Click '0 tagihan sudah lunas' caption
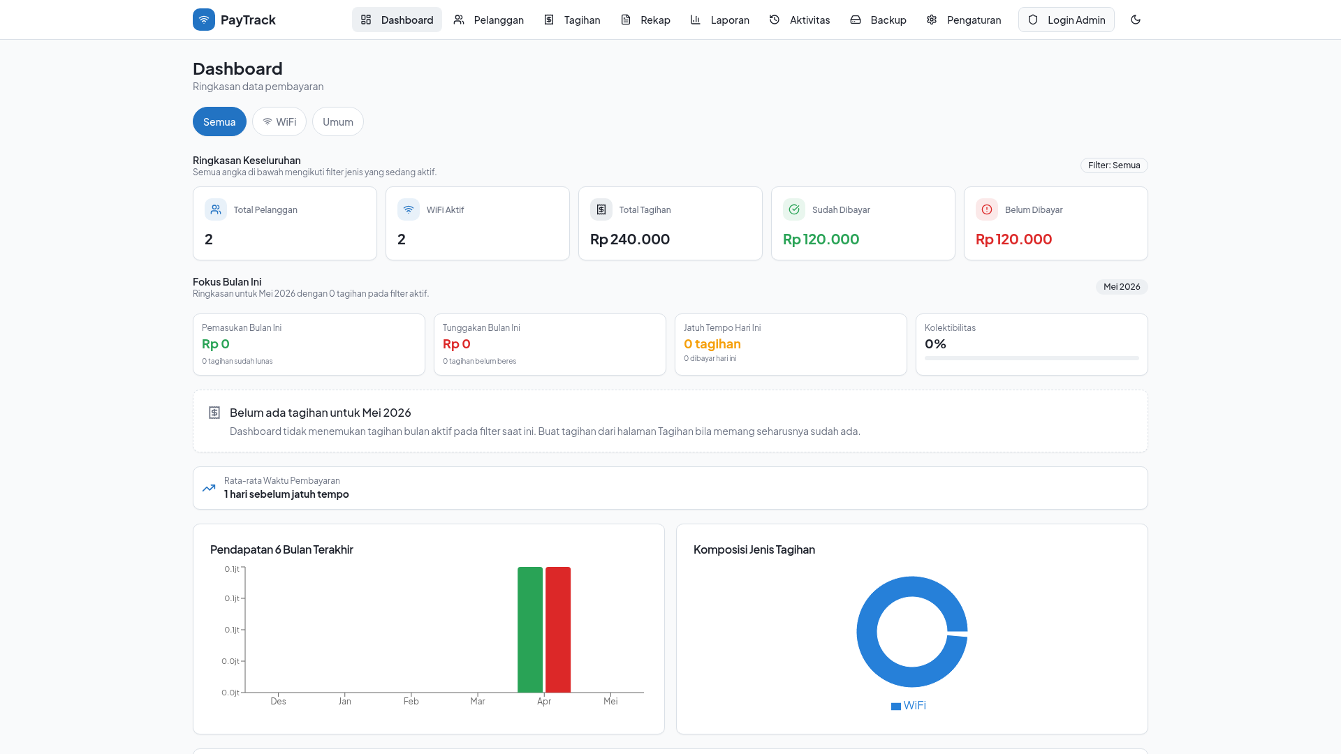 237,362
